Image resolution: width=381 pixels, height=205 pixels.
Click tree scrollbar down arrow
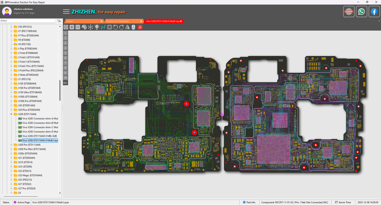(x=60, y=193)
